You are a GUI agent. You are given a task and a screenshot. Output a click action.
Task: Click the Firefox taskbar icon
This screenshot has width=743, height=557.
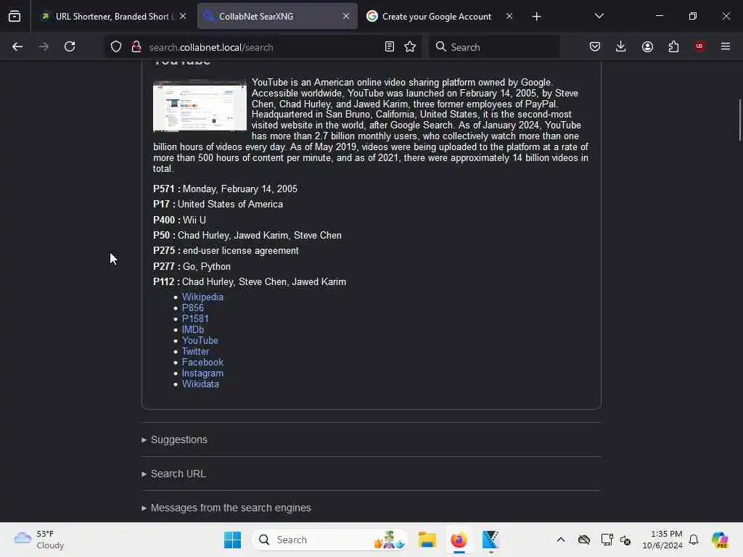tap(459, 540)
